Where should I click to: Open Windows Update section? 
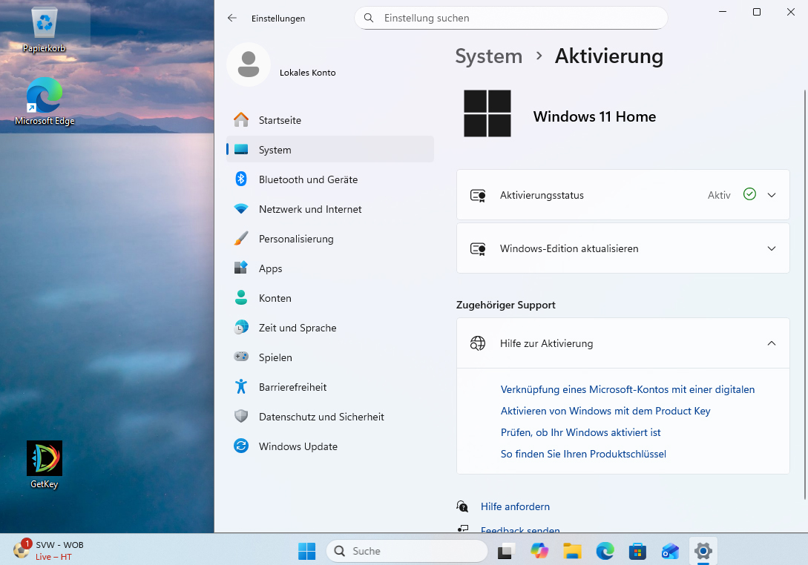pos(298,446)
